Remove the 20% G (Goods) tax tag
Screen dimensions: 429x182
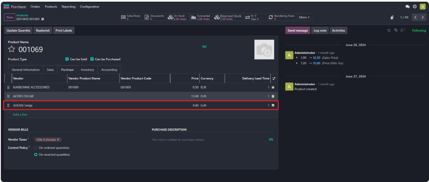pos(58,139)
